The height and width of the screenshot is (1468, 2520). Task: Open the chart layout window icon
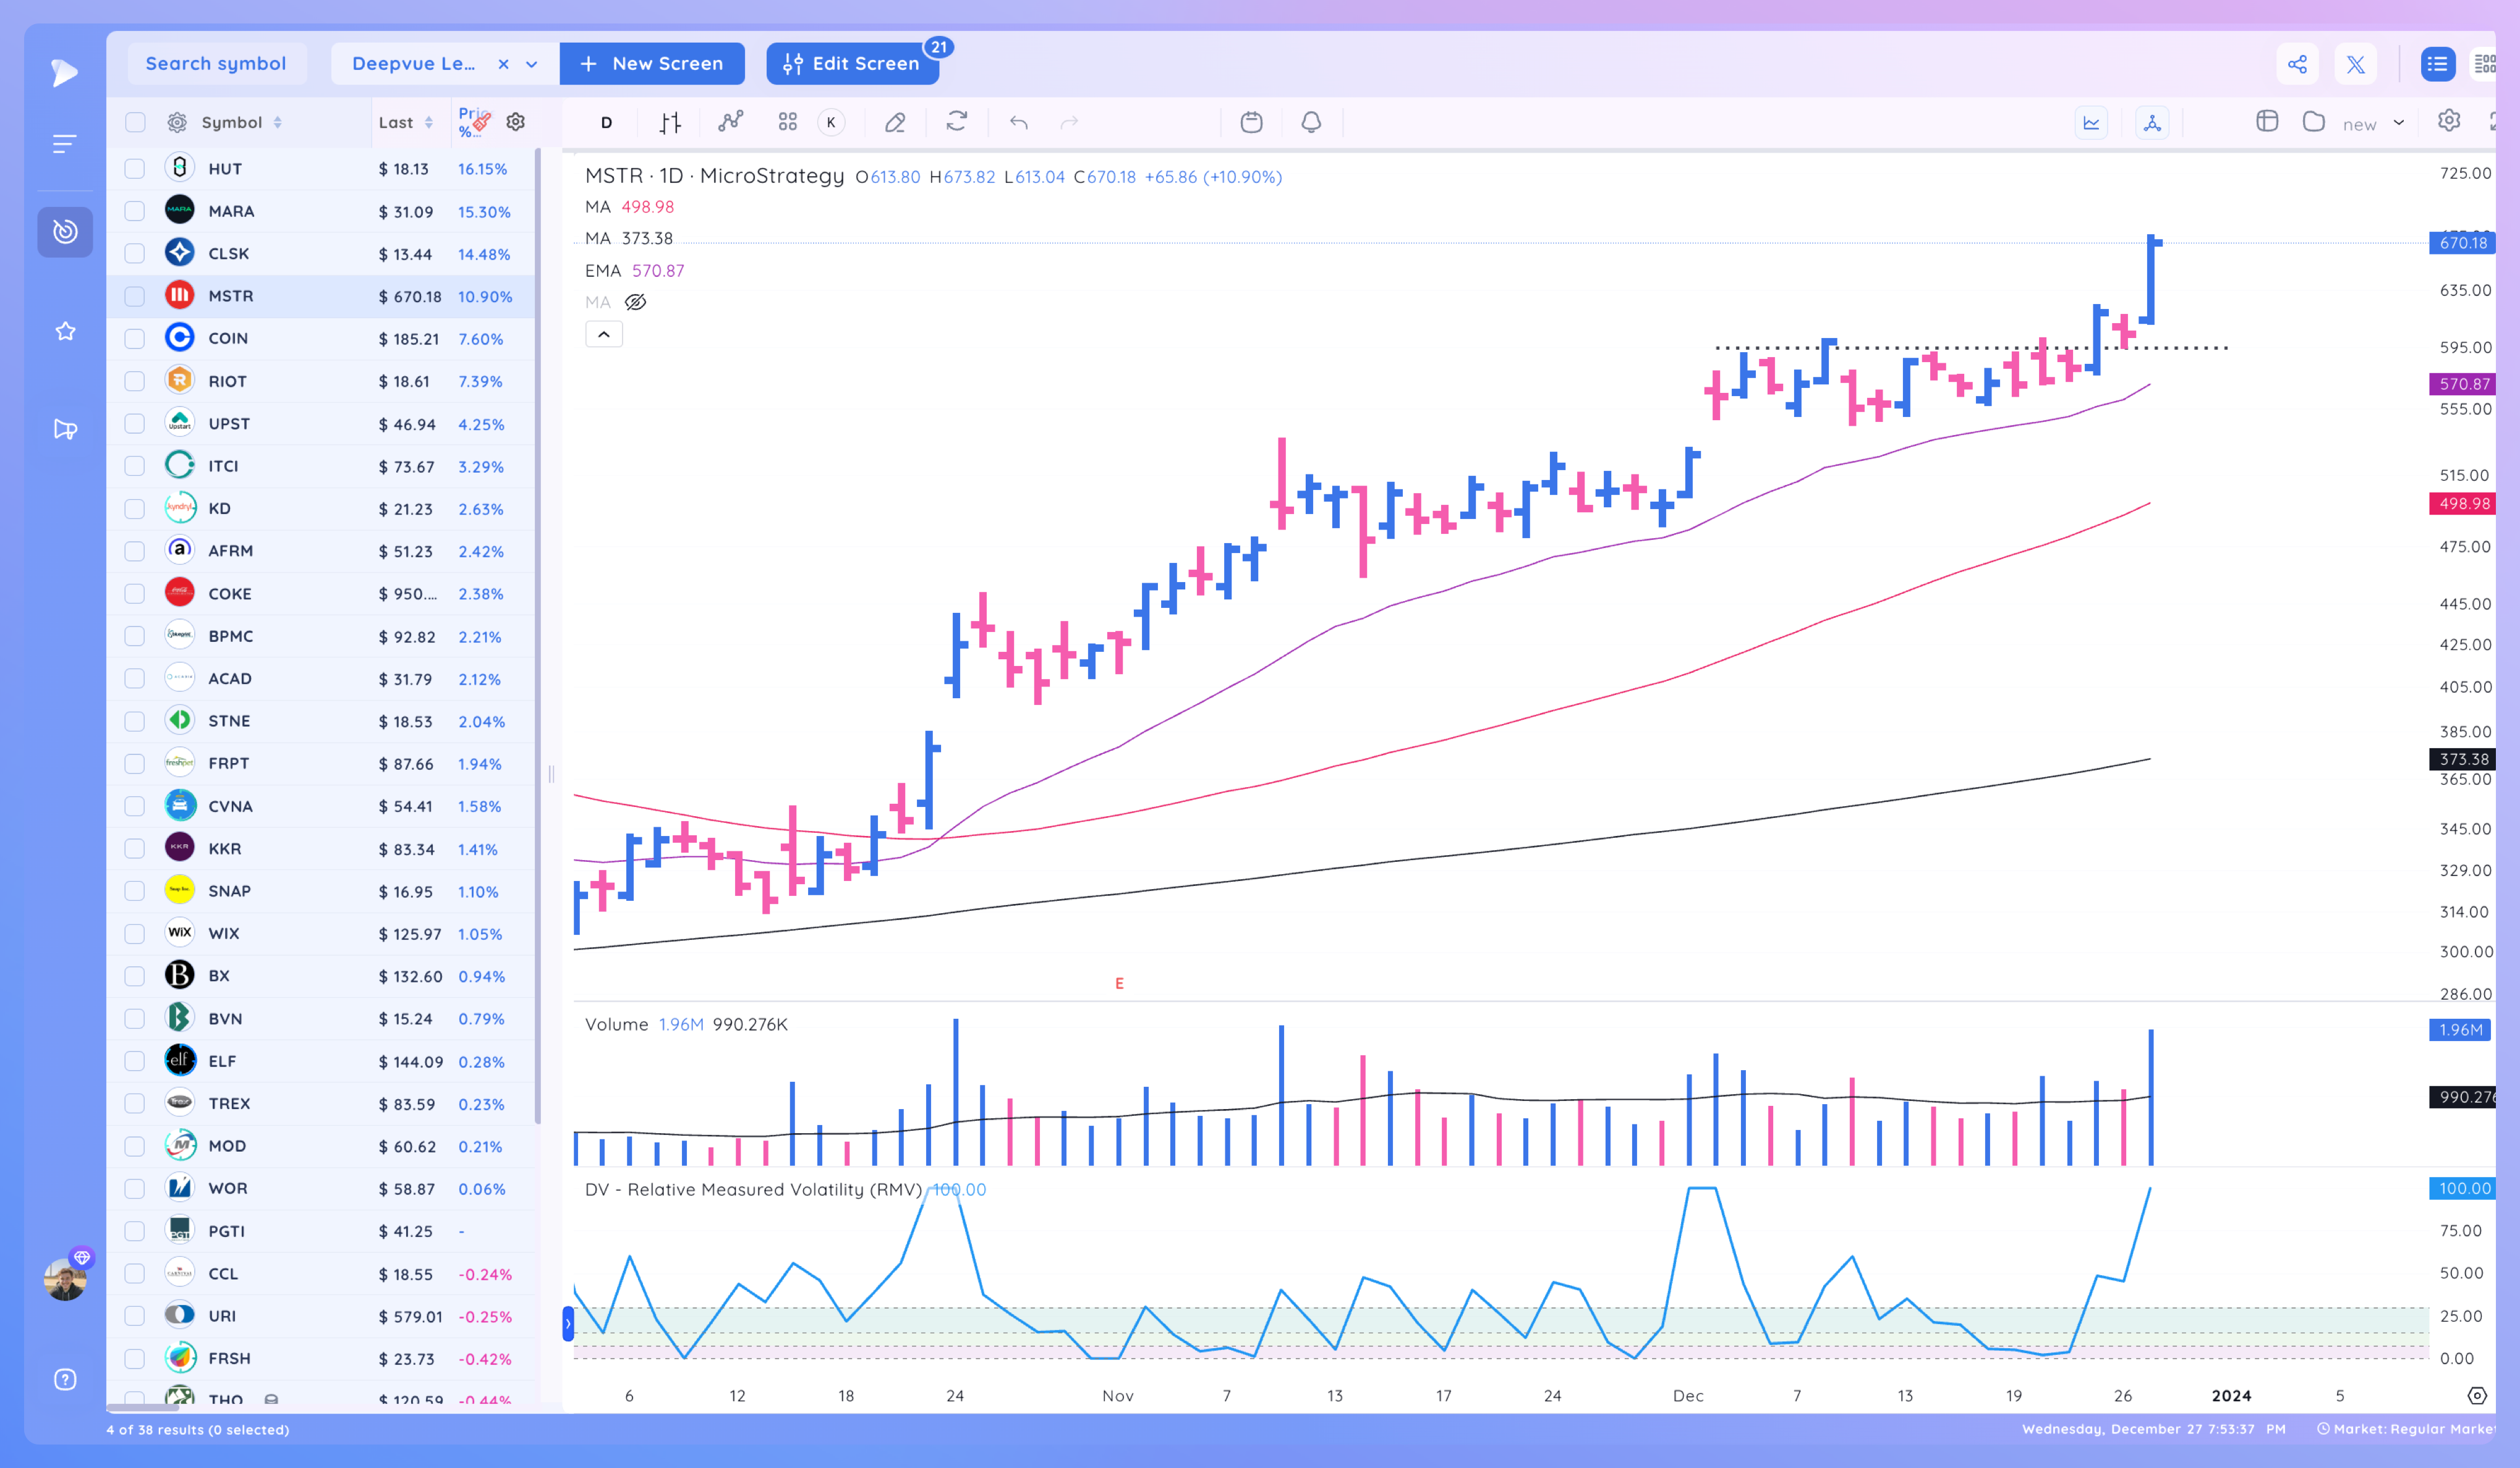2267,121
